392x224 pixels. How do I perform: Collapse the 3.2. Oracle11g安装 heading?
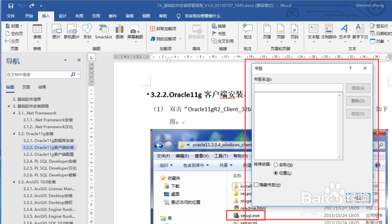pyautogui.click(x=14, y=134)
